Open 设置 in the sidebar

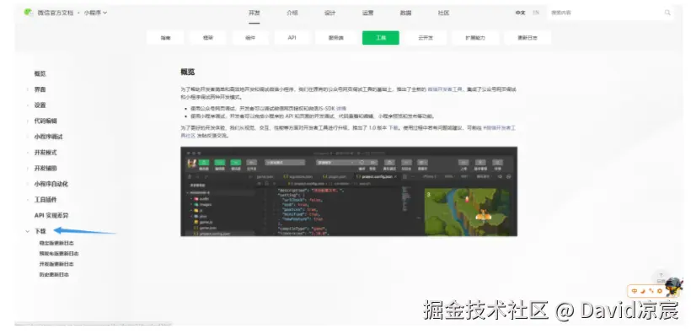click(x=40, y=105)
